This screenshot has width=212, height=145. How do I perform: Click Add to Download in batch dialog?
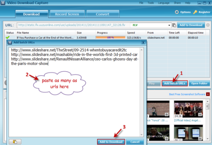click(x=111, y=142)
